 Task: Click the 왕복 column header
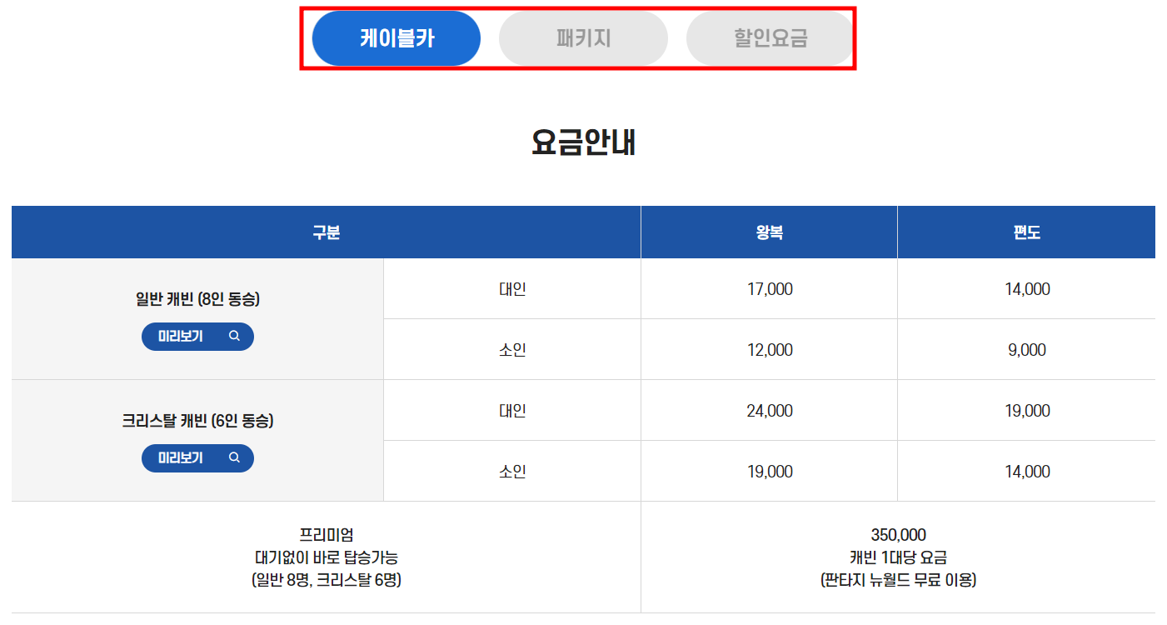click(767, 232)
